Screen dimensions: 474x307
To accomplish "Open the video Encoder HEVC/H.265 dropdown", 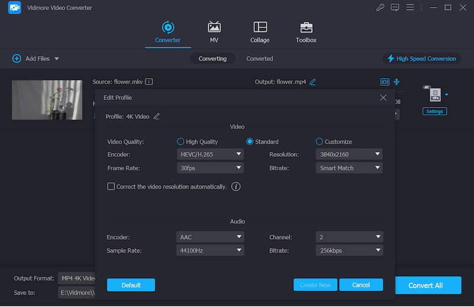I will pos(210,154).
